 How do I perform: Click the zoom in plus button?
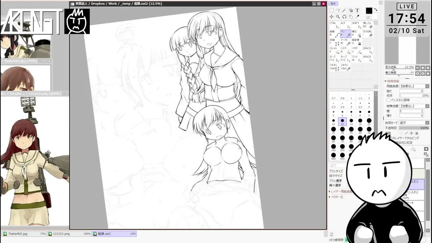click(x=423, y=68)
